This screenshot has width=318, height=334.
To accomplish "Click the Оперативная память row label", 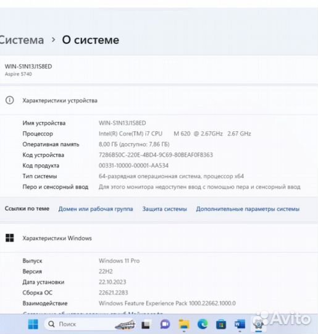I will 51,144.
